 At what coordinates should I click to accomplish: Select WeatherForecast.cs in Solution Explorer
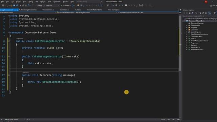[x=197, y=50]
